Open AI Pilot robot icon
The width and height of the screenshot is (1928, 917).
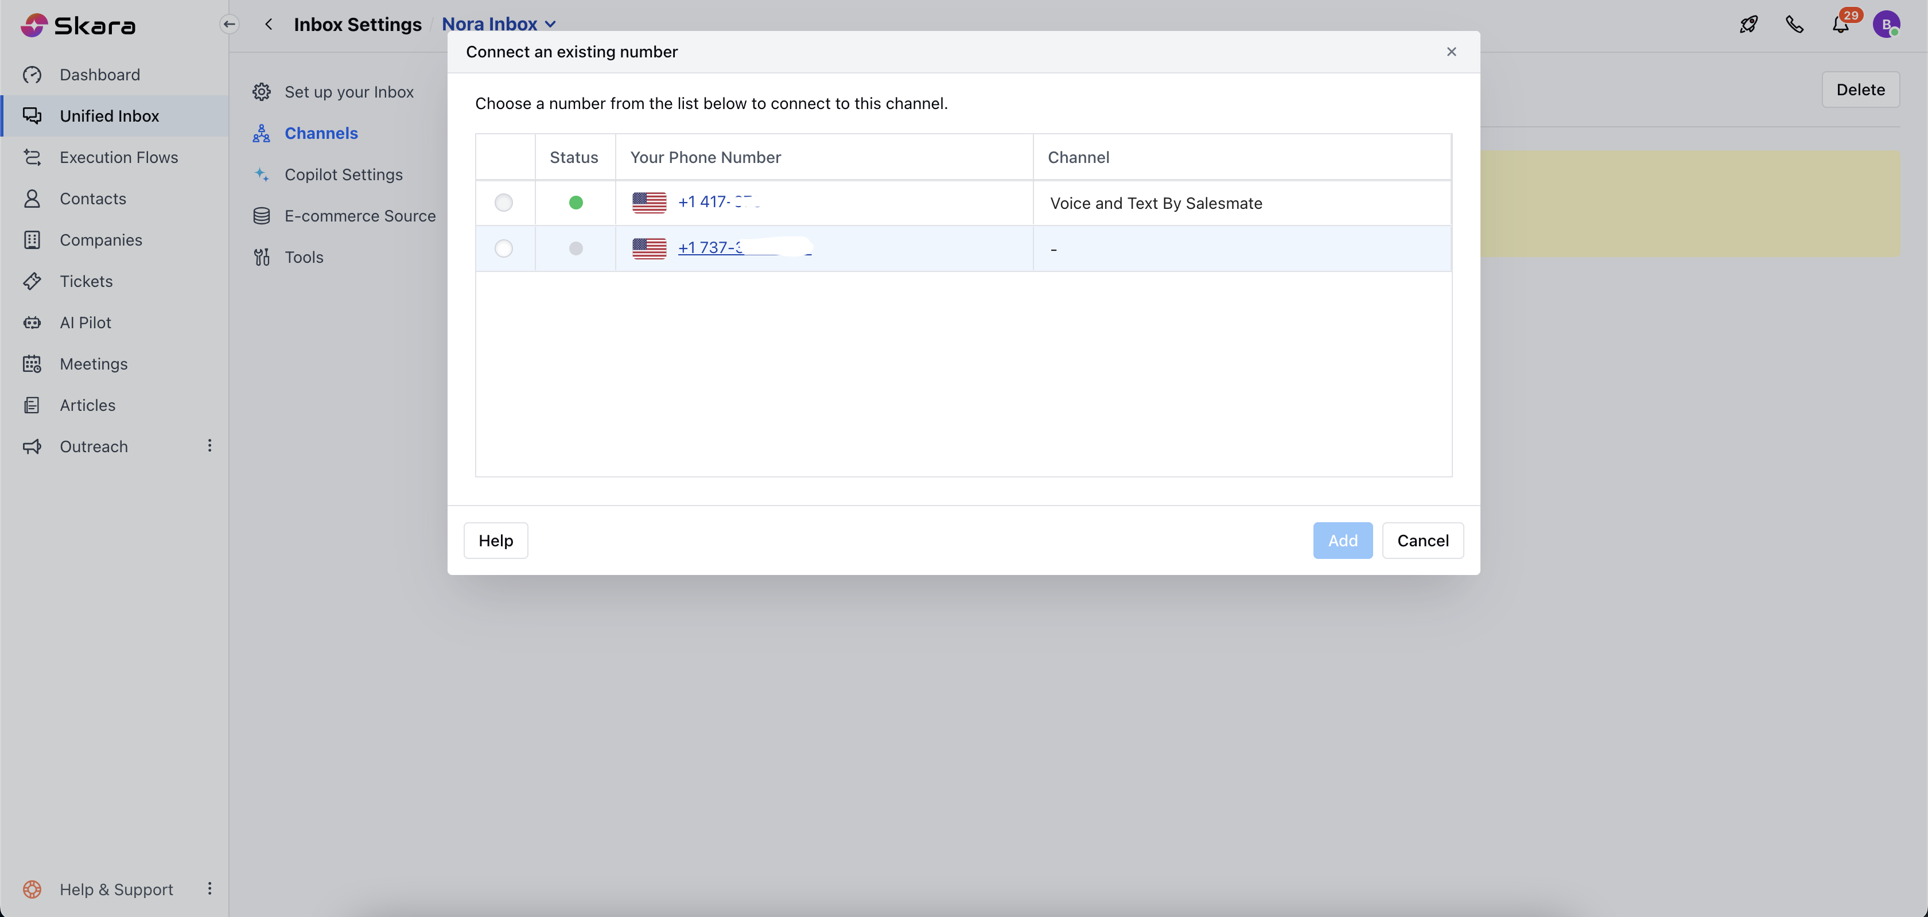coord(32,322)
